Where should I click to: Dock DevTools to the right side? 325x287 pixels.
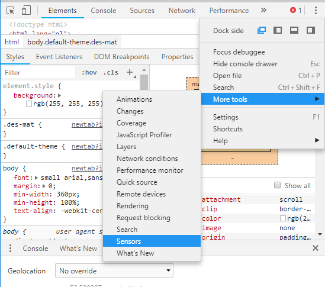tap(311, 30)
